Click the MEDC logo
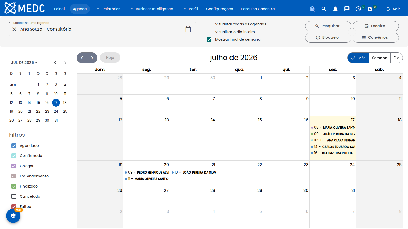 24,8
